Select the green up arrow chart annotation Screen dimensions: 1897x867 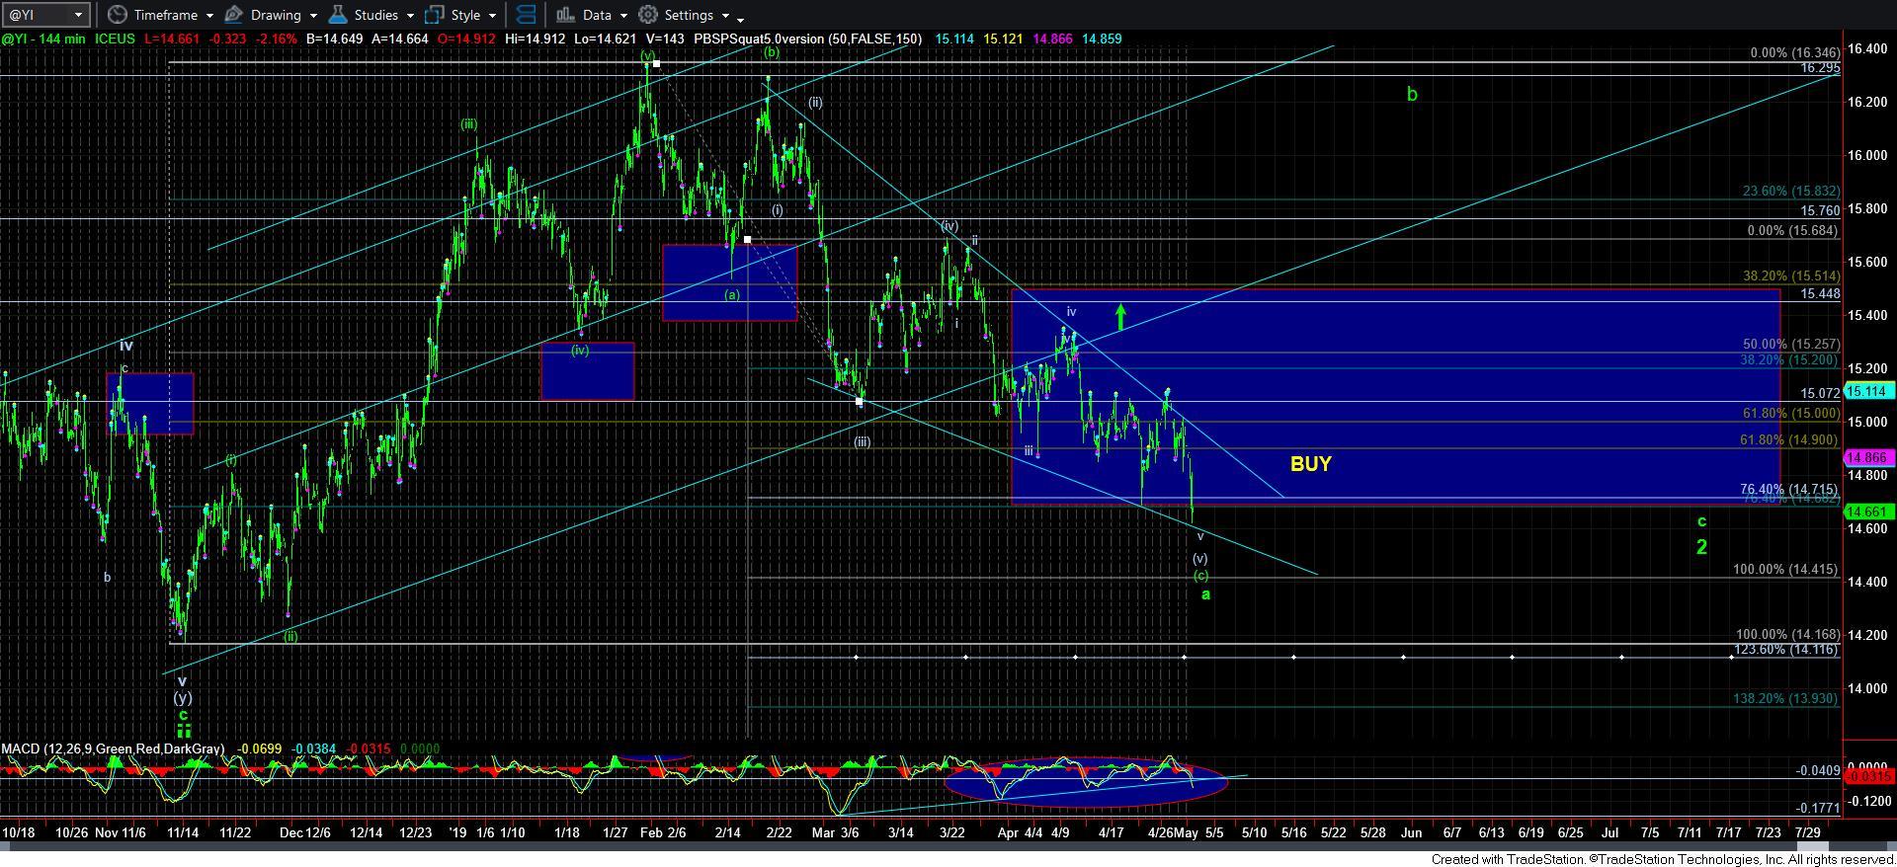(1120, 317)
